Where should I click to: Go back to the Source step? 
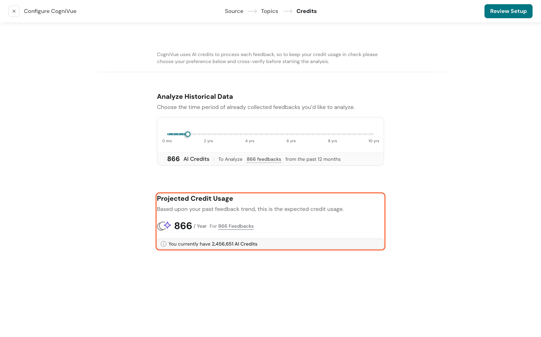(234, 11)
